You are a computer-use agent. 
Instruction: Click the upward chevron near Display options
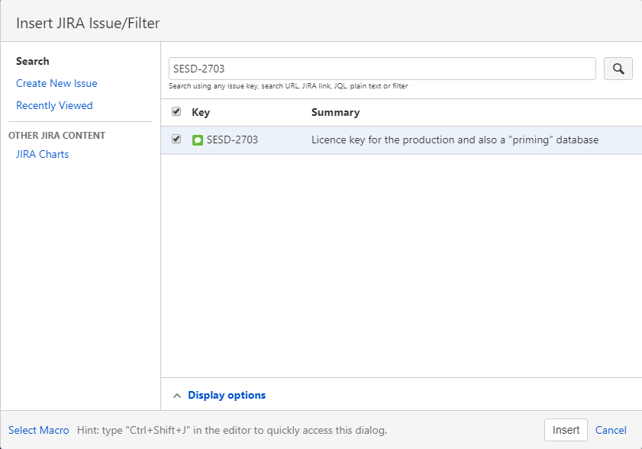click(177, 395)
